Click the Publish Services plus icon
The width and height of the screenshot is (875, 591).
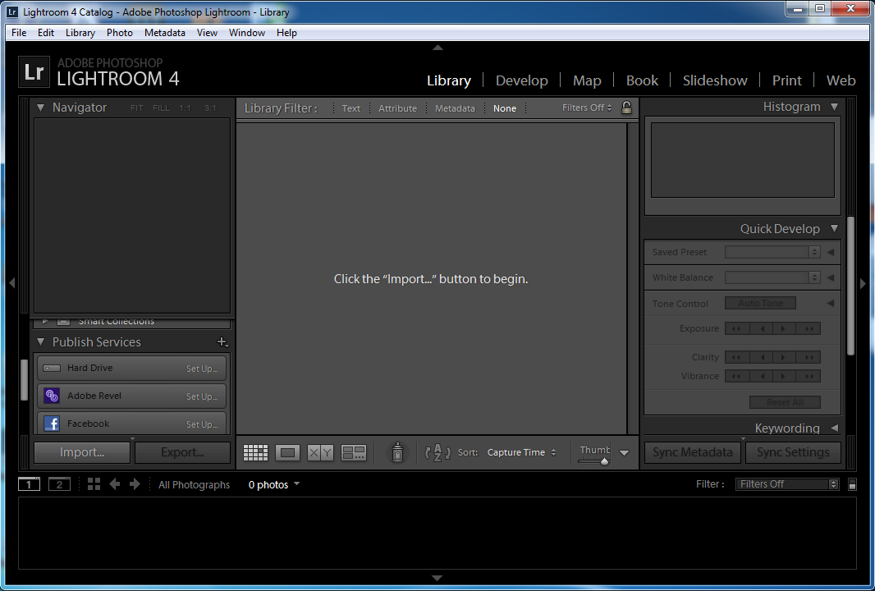pos(222,342)
